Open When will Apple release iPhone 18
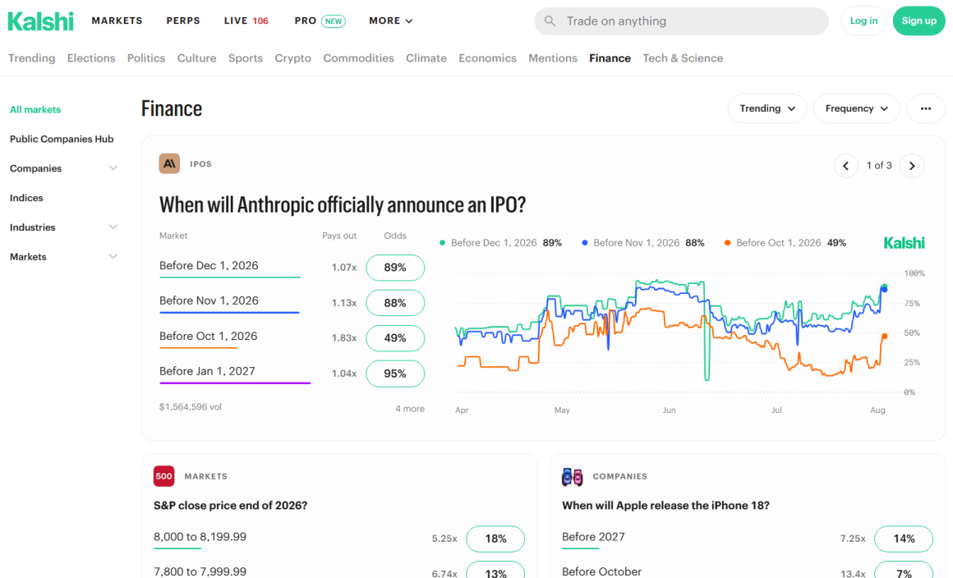 [x=665, y=505]
